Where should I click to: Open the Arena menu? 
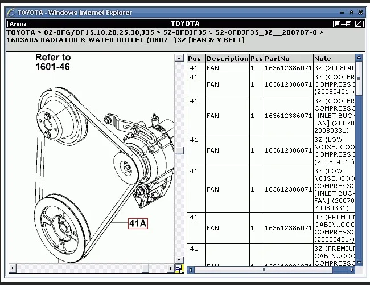click(x=18, y=23)
